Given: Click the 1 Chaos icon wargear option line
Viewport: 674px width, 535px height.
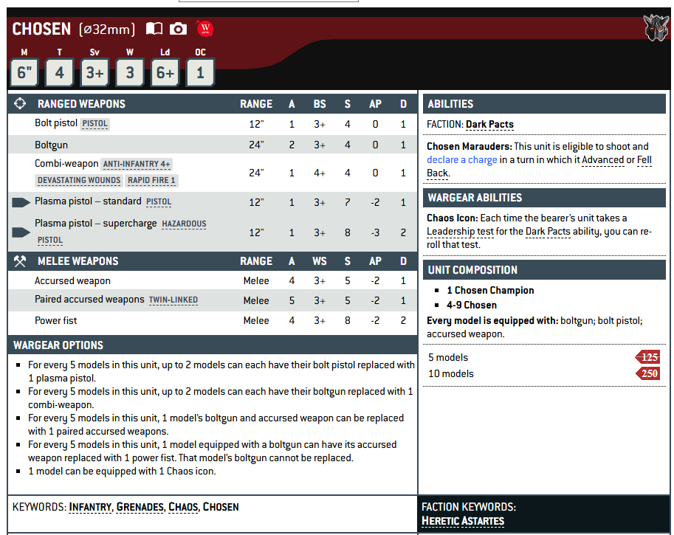Looking at the screenshot, I should coord(122,472).
